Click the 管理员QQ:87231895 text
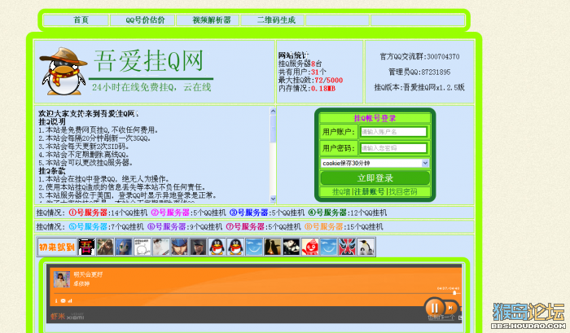The height and width of the screenshot is (333, 570). coord(419,72)
